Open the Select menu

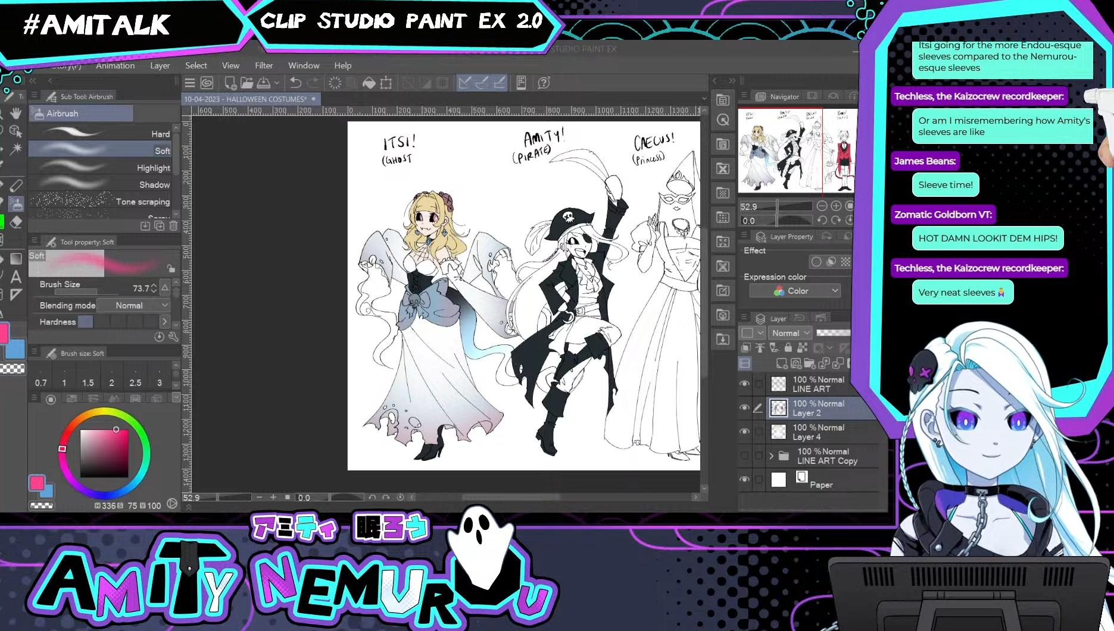pyautogui.click(x=196, y=65)
